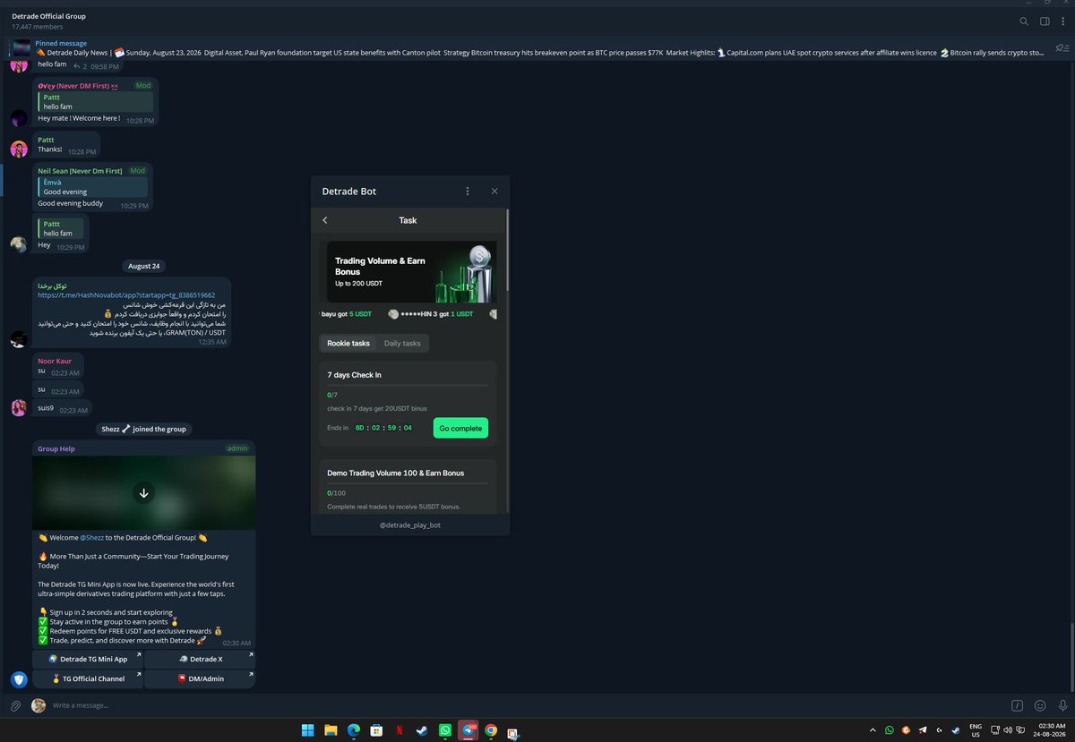Click the pinned messages list icon
The width and height of the screenshot is (1075, 742).
pyautogui.click(x=1062, y=47)
